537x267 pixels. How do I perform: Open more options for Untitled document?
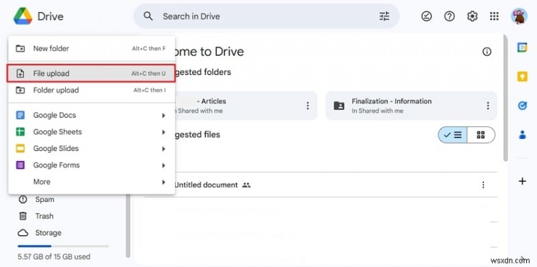[x=483, y=185]
